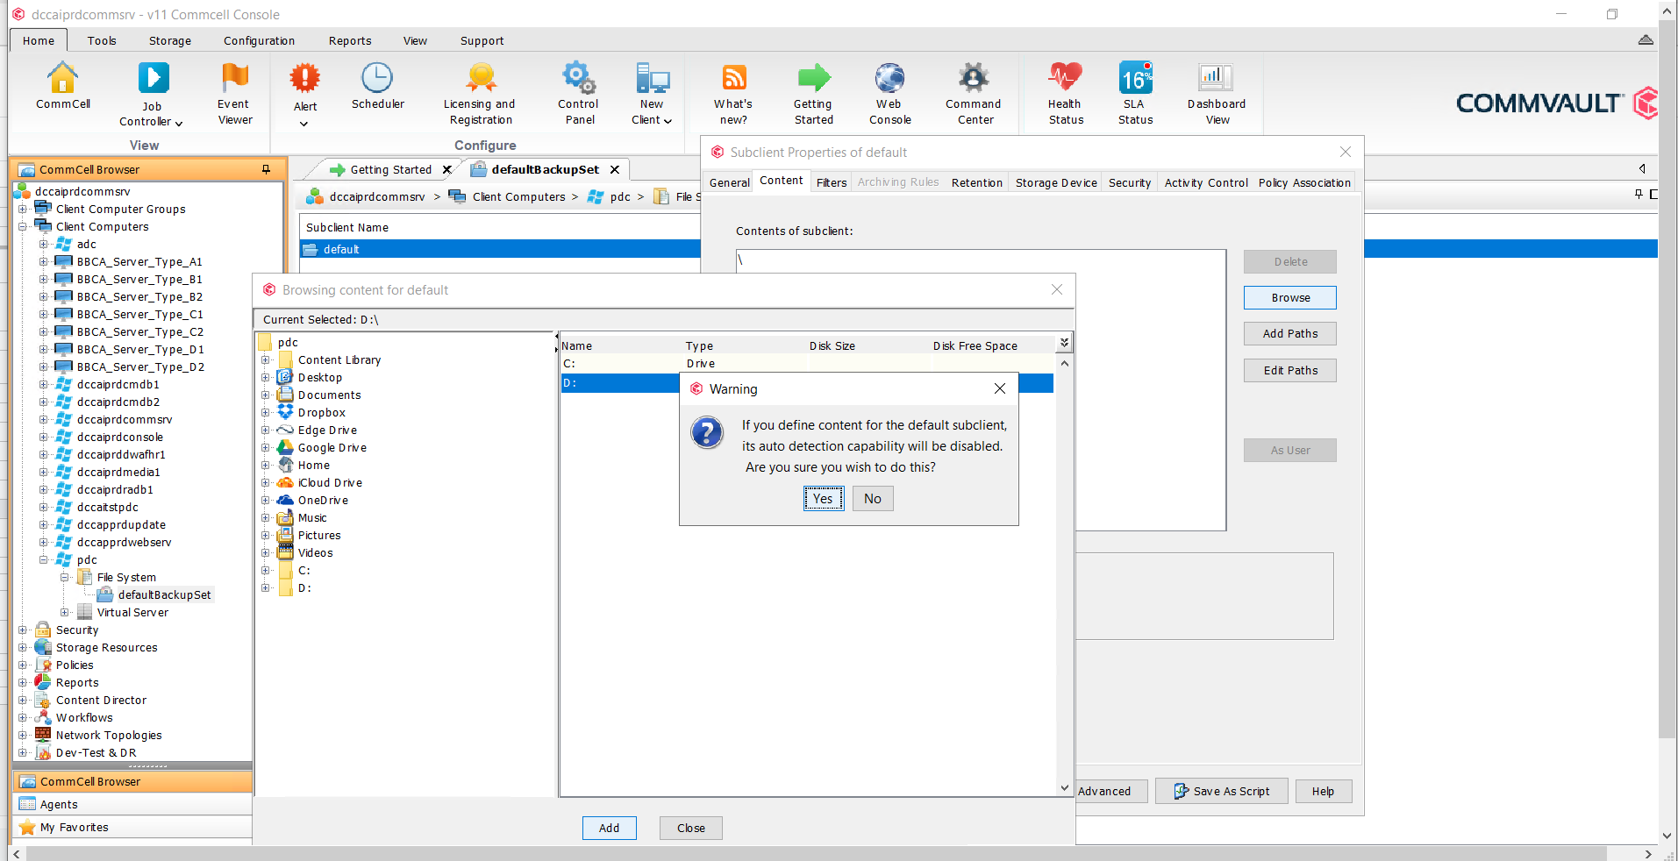Viewport: 1678px width, 861px height.
Task: Open Agents panel in the sidebar
Action: point(132,804)
